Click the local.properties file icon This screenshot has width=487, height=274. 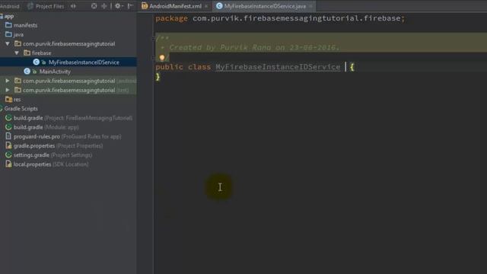click(8, 164)
